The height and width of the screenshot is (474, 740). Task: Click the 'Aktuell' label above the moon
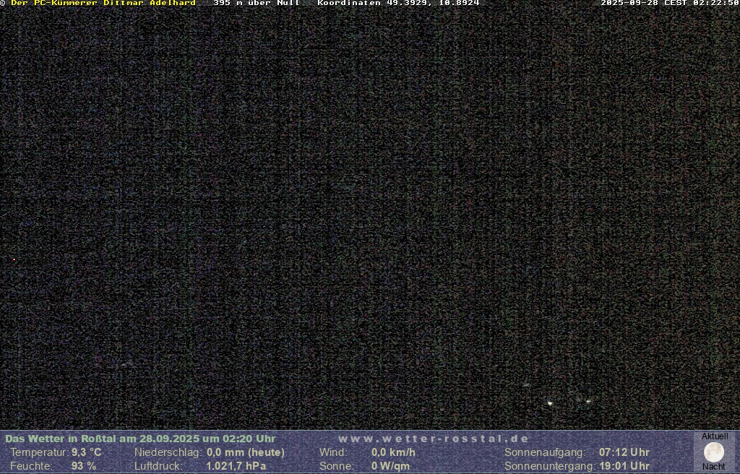715,436
